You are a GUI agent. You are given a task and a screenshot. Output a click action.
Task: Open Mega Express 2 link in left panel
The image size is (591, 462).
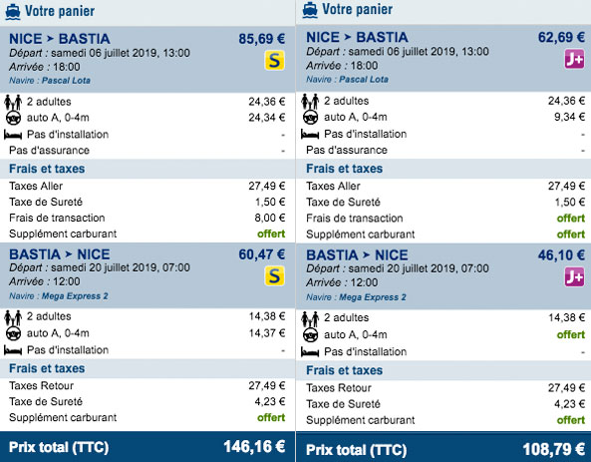point(75,296)
